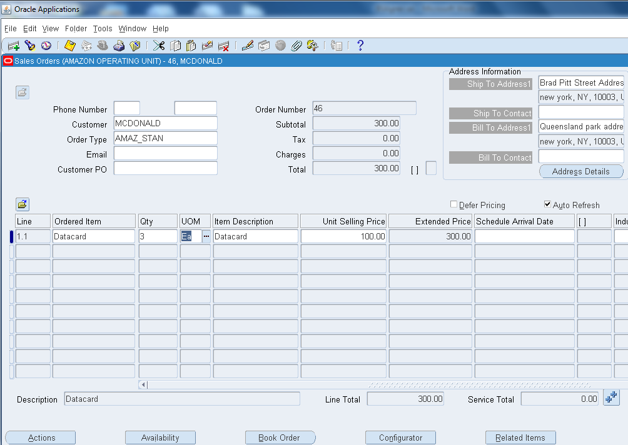Click the Item Description column header

pos(256,221)
